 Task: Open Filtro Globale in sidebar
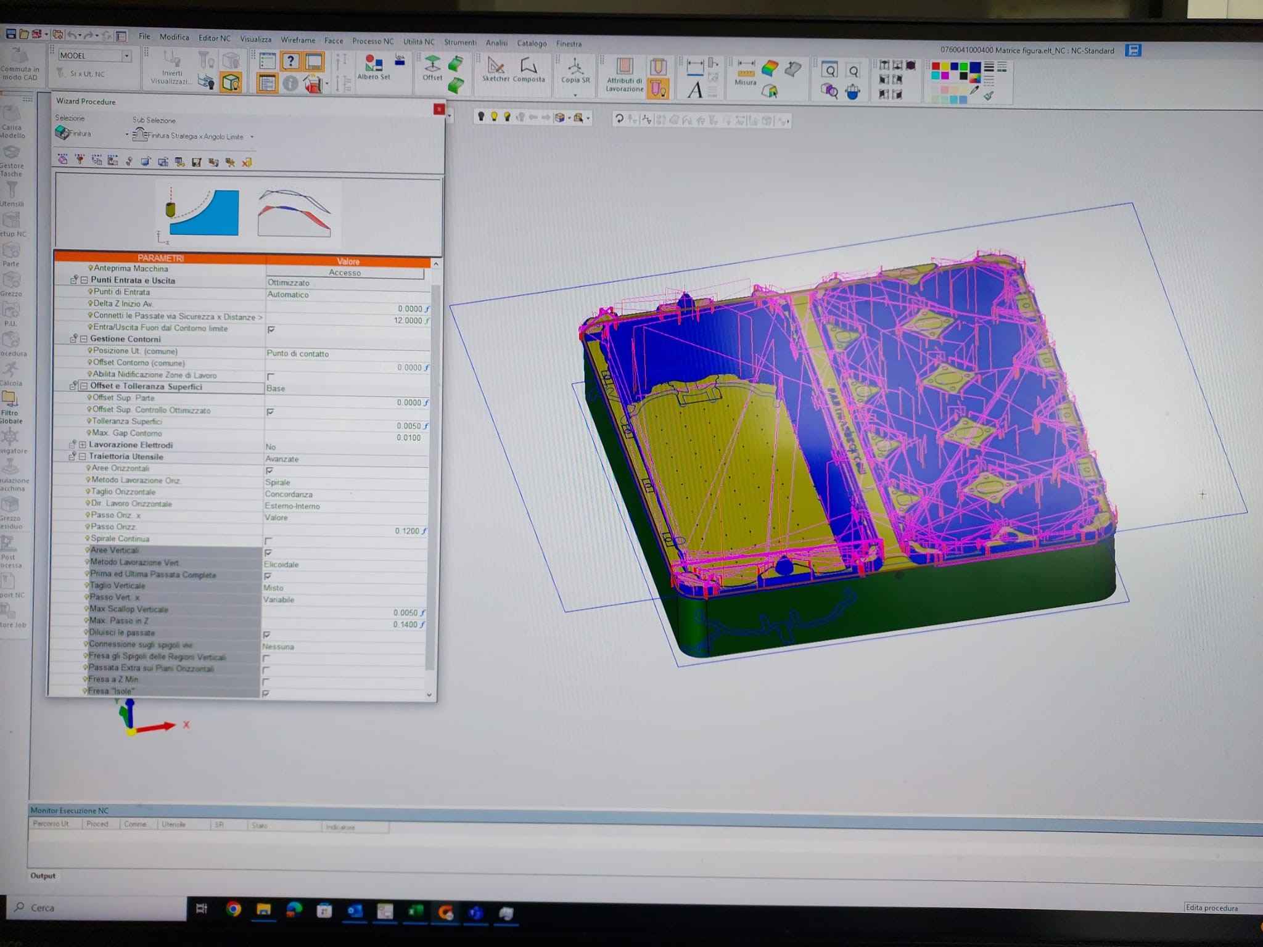10,408
